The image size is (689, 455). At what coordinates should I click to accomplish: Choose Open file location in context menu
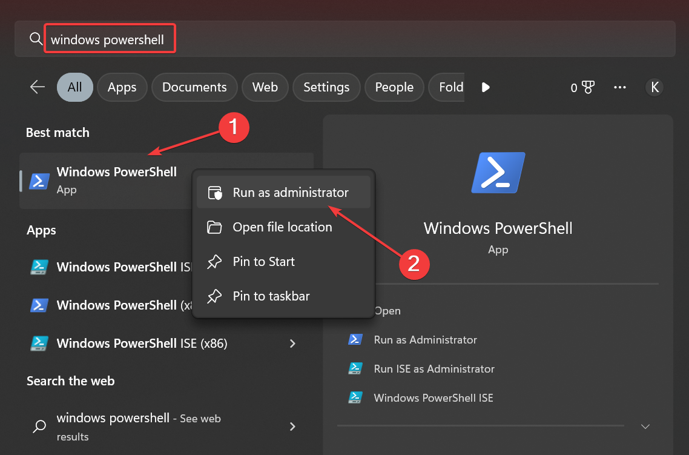tap(283, 227)
